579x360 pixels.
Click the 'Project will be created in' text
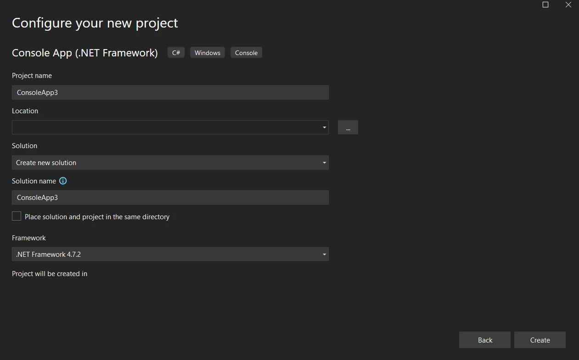pyautogui.click(x=50, y=274)
